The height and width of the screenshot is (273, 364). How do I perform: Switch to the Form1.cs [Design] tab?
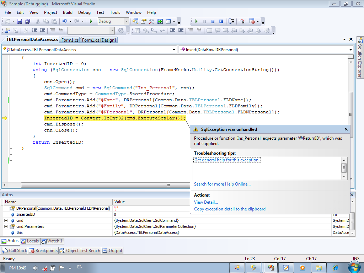click(99, 40)
